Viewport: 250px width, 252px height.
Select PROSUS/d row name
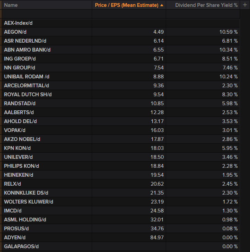(x=17, y=229)
